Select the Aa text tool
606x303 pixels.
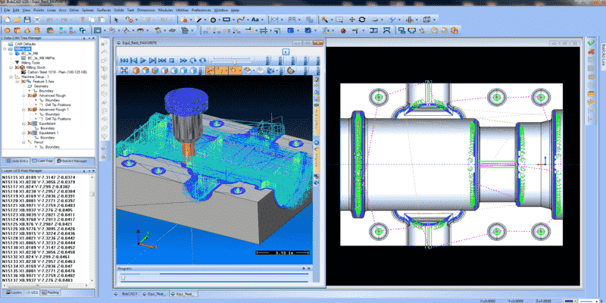(x=255, y=20)
